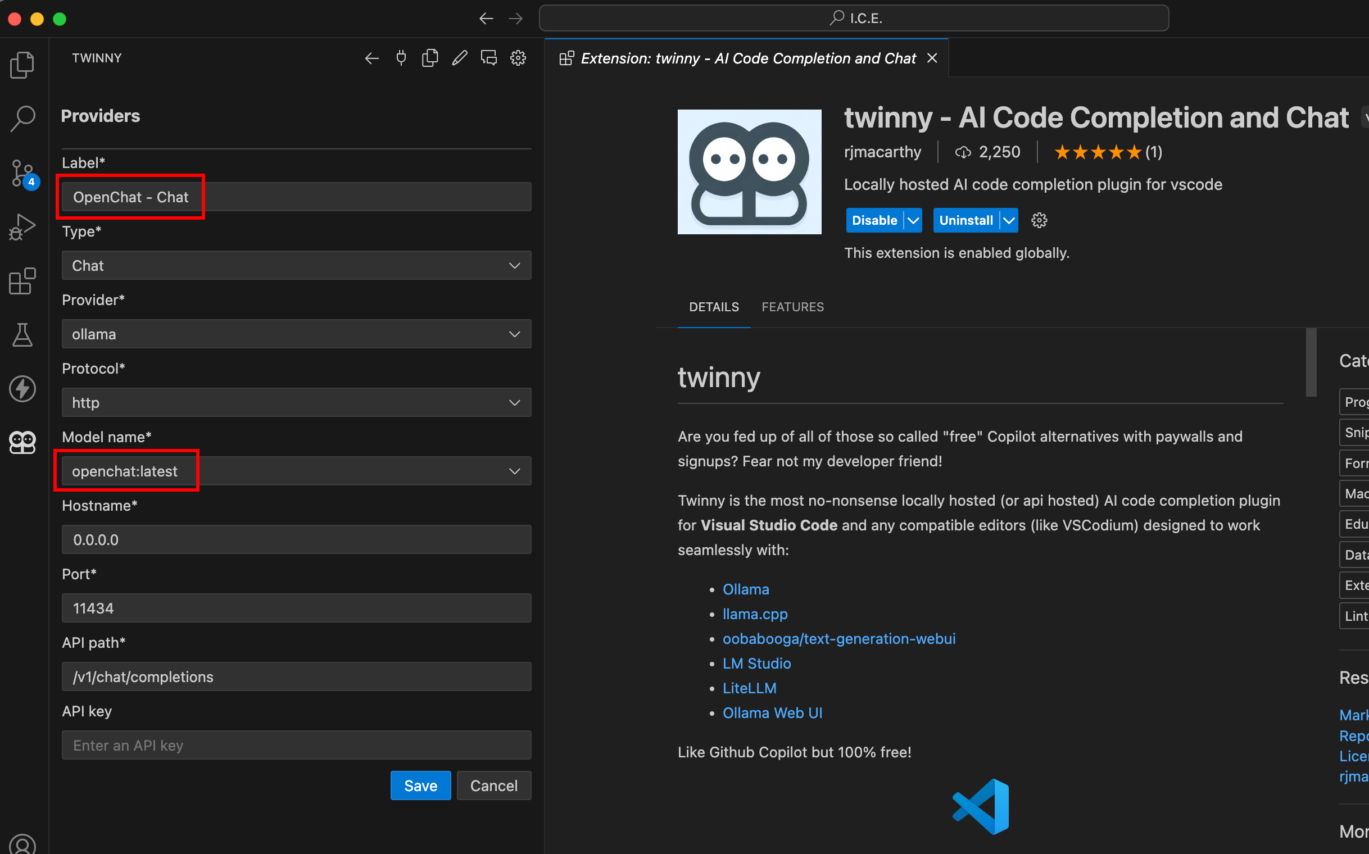Click the Save button
1369x854 pixels.
[420, 785]
